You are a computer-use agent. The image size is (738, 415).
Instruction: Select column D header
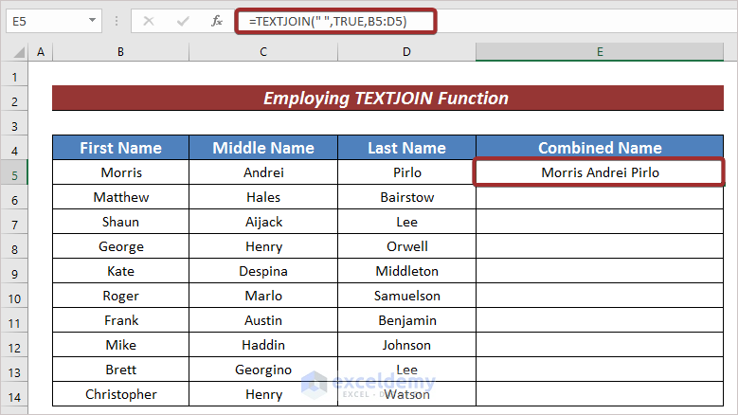[406, 52]
